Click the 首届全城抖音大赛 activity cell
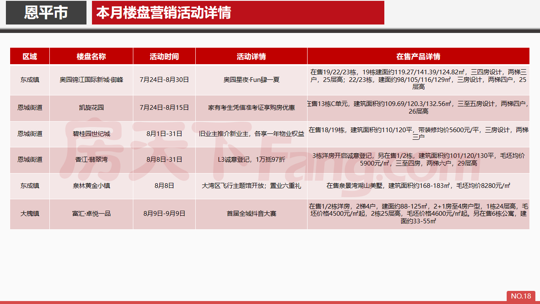The image size is (540, 304). 251,214
